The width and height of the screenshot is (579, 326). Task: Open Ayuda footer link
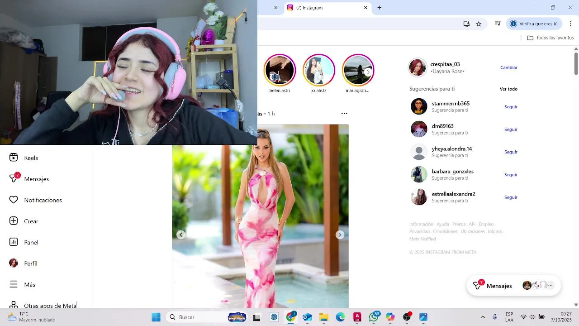[x=442, y=224]
